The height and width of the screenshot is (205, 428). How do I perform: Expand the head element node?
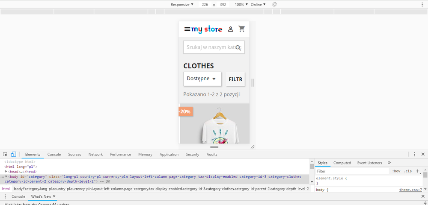click(6, 172)
